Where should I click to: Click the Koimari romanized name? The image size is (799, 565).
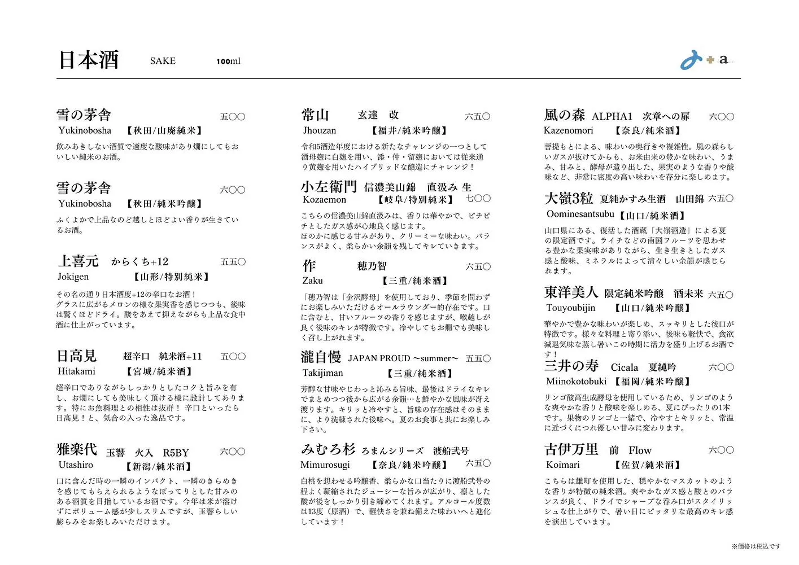[x=563, y=465]
